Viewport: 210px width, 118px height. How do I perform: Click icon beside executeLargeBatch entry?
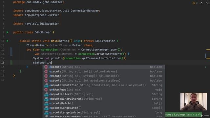(46, 108)
